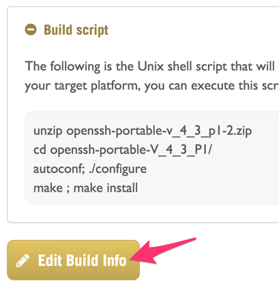Viewport: 279px width, 292px height.
Task: Click the word 'script' in the Build script title
Action: pos(92,30)
